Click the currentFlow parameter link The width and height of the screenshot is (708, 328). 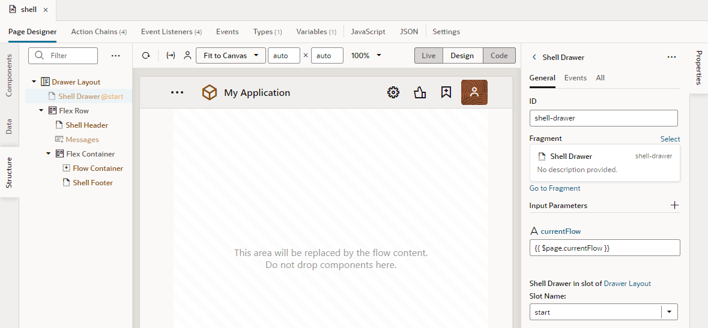(560, 231)
